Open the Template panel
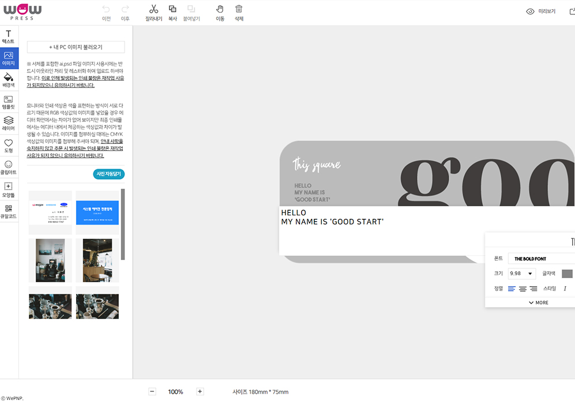The image size is (575, 403). coord(9,102)
